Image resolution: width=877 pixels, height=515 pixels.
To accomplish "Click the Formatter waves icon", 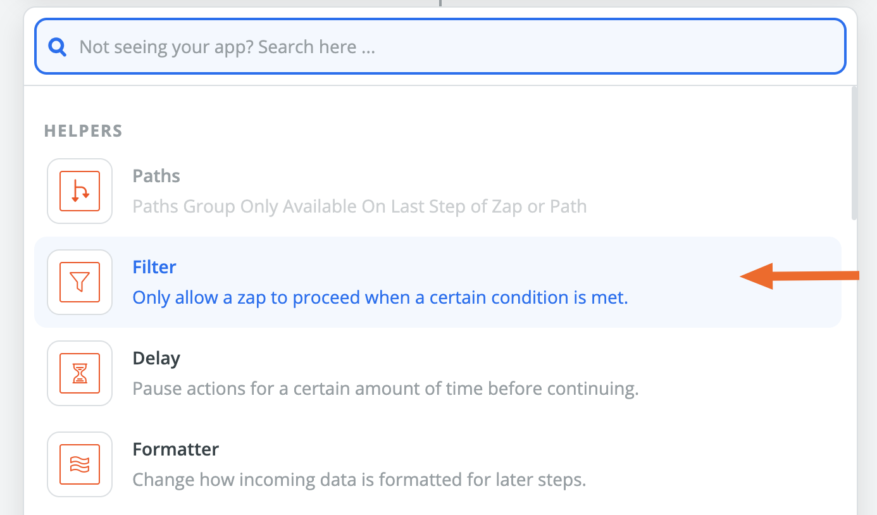I will (80, 464).
